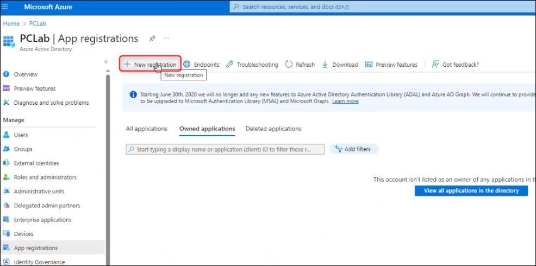Switch to the Deleted applications tab
Image resolution: width=536 pixels, height=266 pixels.
coord(273,129)
